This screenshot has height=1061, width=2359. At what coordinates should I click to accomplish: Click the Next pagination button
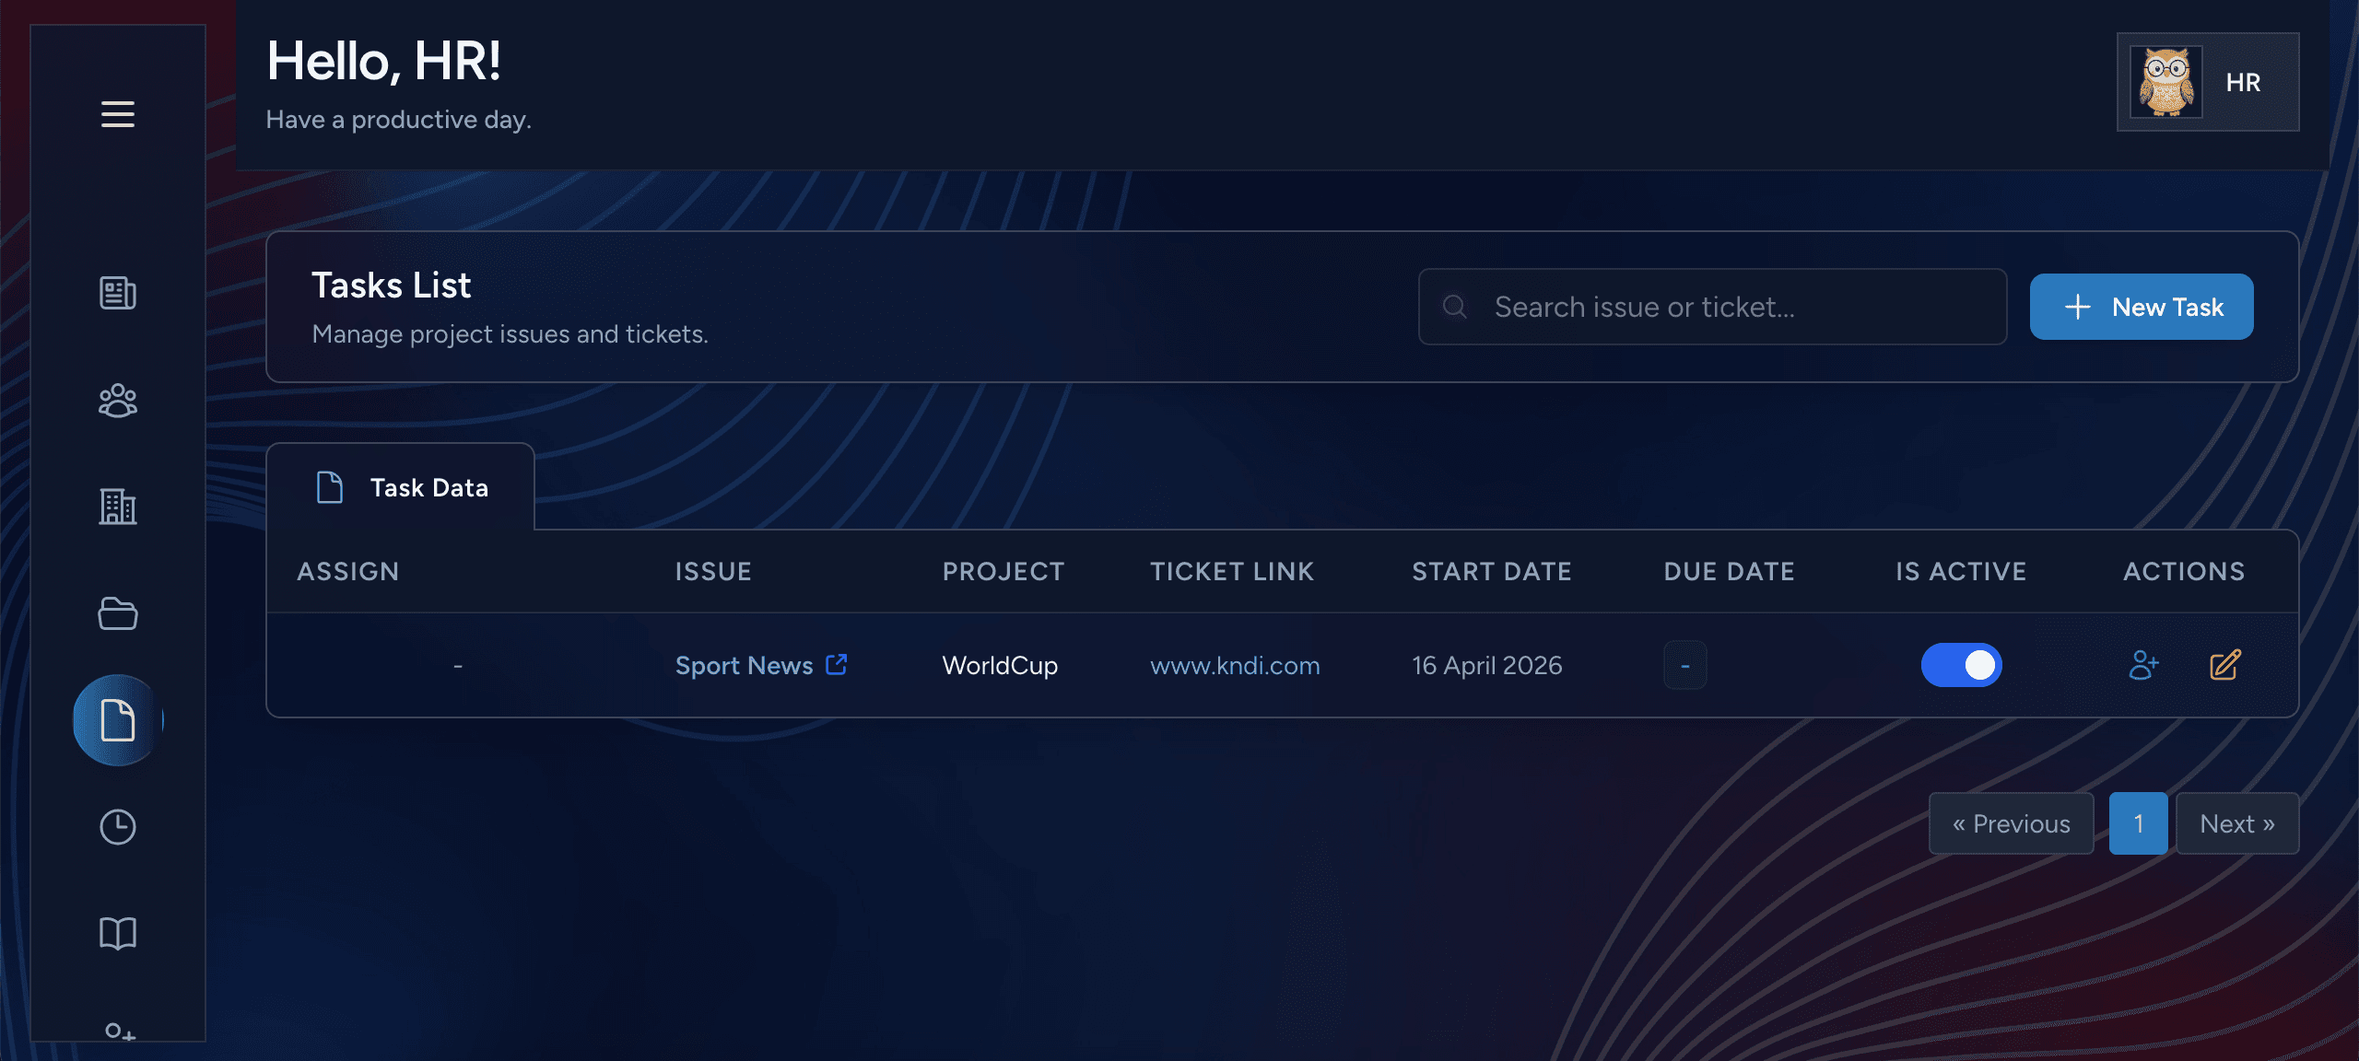2237,823
